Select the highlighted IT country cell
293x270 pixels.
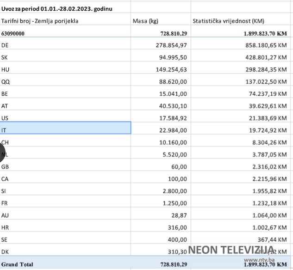pyautogui.click(x=65, y=128)
